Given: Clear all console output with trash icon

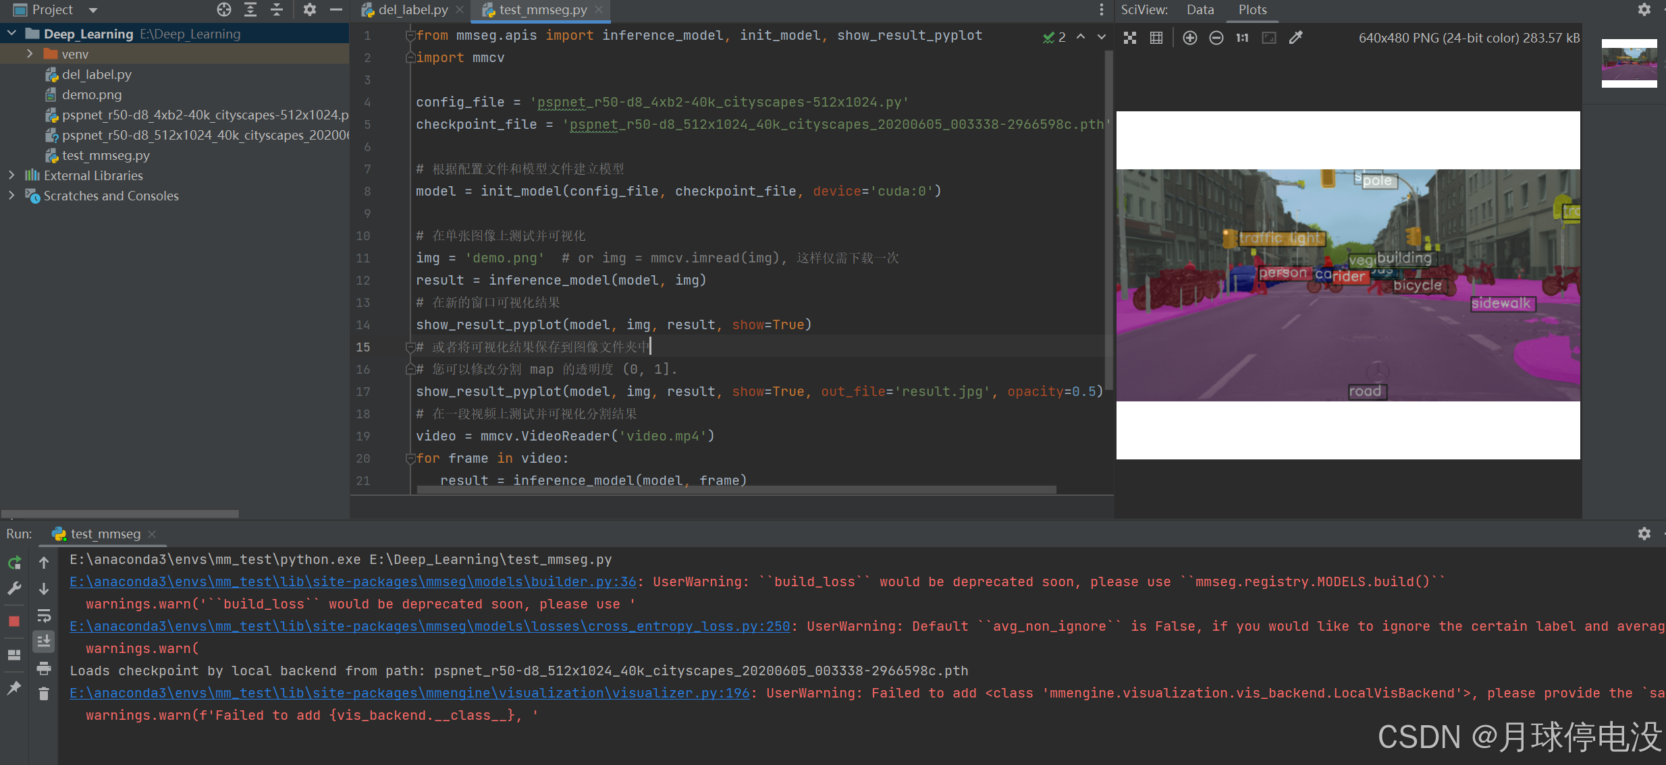Looking at the screenshot, I should coord(44,693).
